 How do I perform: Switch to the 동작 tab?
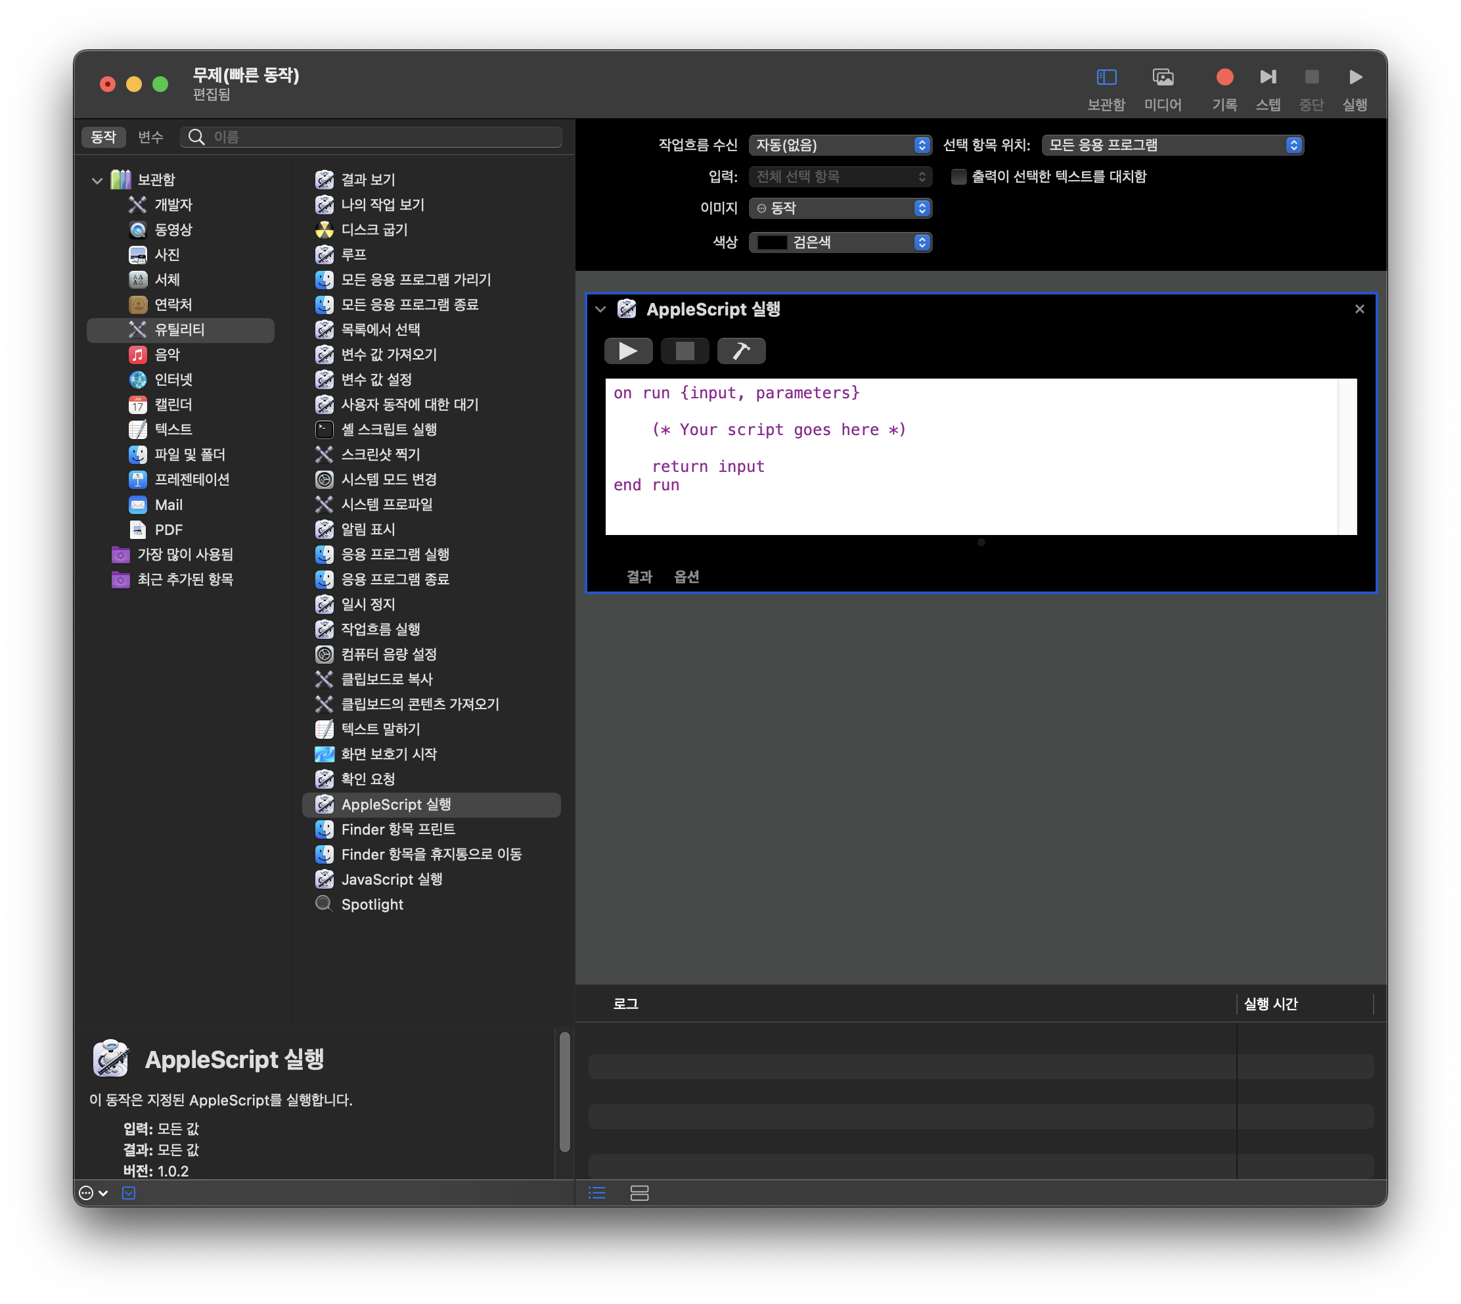pos(103,137)
